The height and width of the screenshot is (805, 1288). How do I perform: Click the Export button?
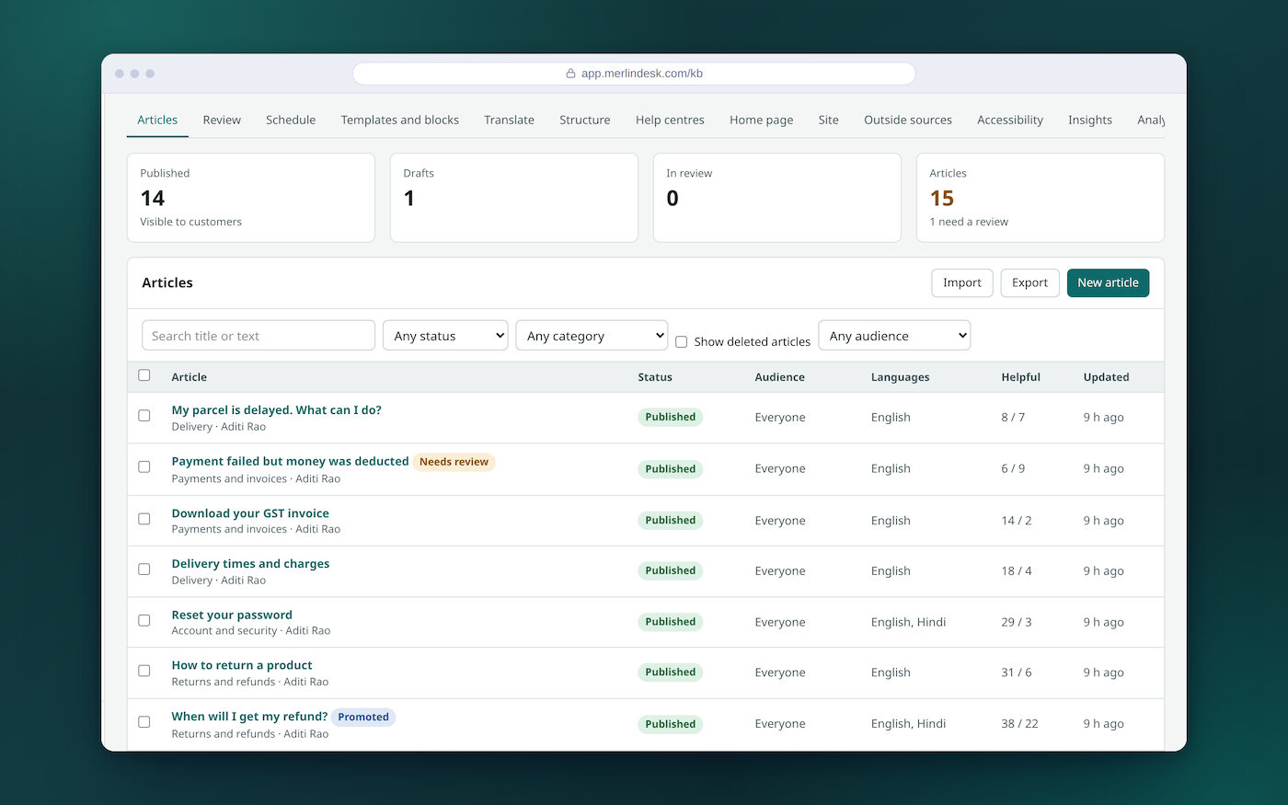tap(1030, 282)
